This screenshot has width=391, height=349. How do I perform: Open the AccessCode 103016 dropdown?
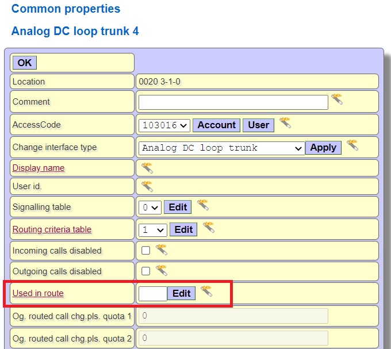(164, 125)
